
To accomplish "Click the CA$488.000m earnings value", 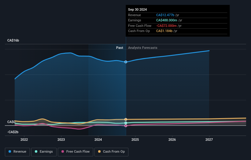I will pos(167,20).
